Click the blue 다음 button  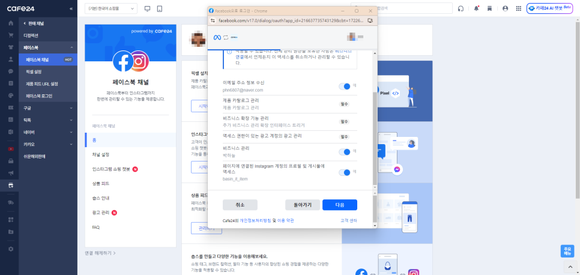[340, 205]
